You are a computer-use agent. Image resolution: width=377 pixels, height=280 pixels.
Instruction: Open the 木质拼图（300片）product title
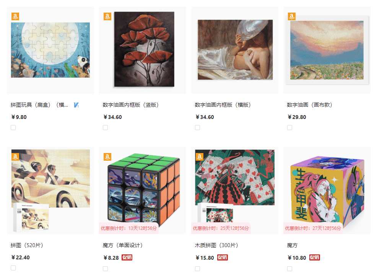tap(216, 245)
